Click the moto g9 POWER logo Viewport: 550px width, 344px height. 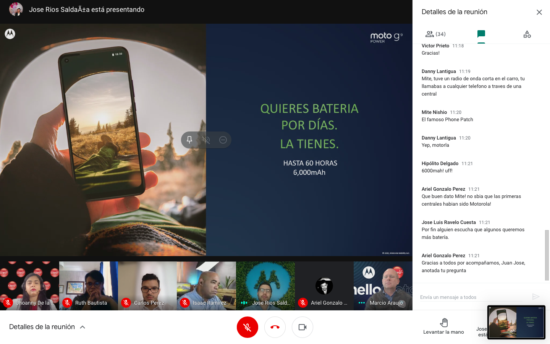pyautogui.click(x=386, y=37)
